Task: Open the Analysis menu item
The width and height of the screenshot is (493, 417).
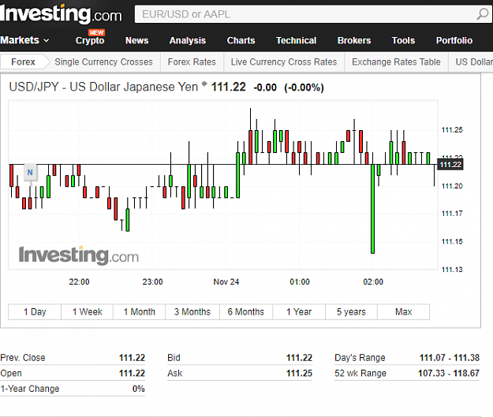Action: click(188, 40)
